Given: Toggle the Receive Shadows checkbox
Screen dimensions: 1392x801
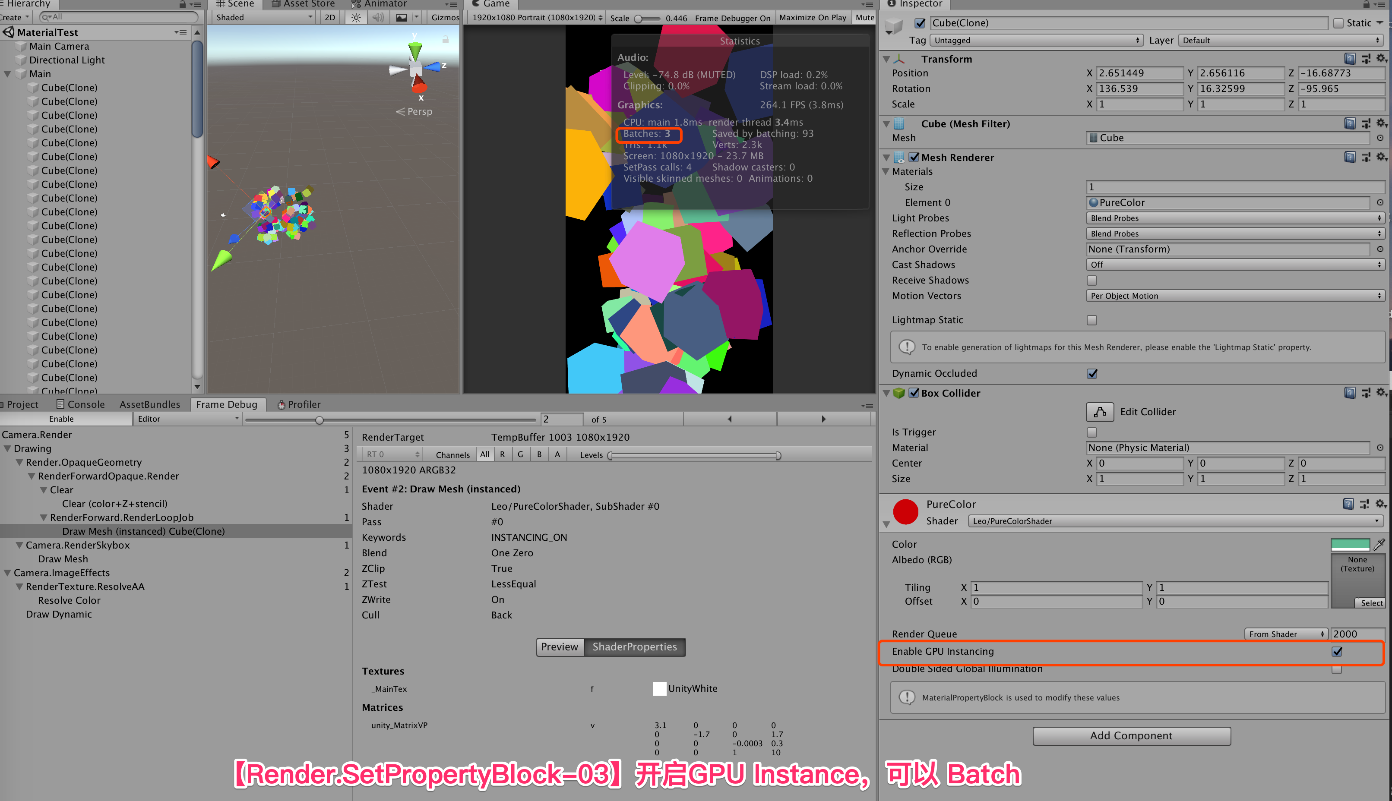Looking at the screenshot, I should 1091,281.
